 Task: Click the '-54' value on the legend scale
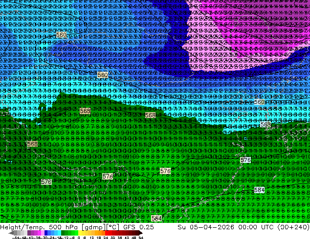point(16,238)
